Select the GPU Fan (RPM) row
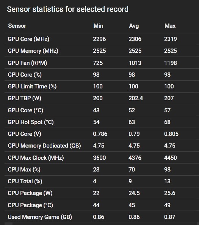The image size is (199, 225). [102, 63]
